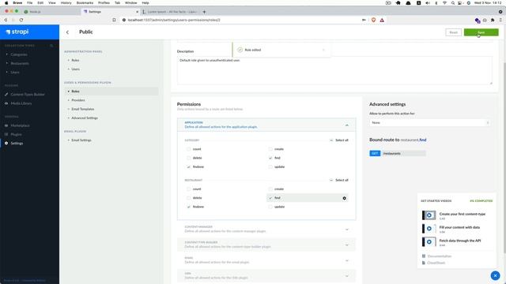This screenshot has width=506, height=284.
Task: Open macOS Spotlight search icon
Action: [453, 2]
